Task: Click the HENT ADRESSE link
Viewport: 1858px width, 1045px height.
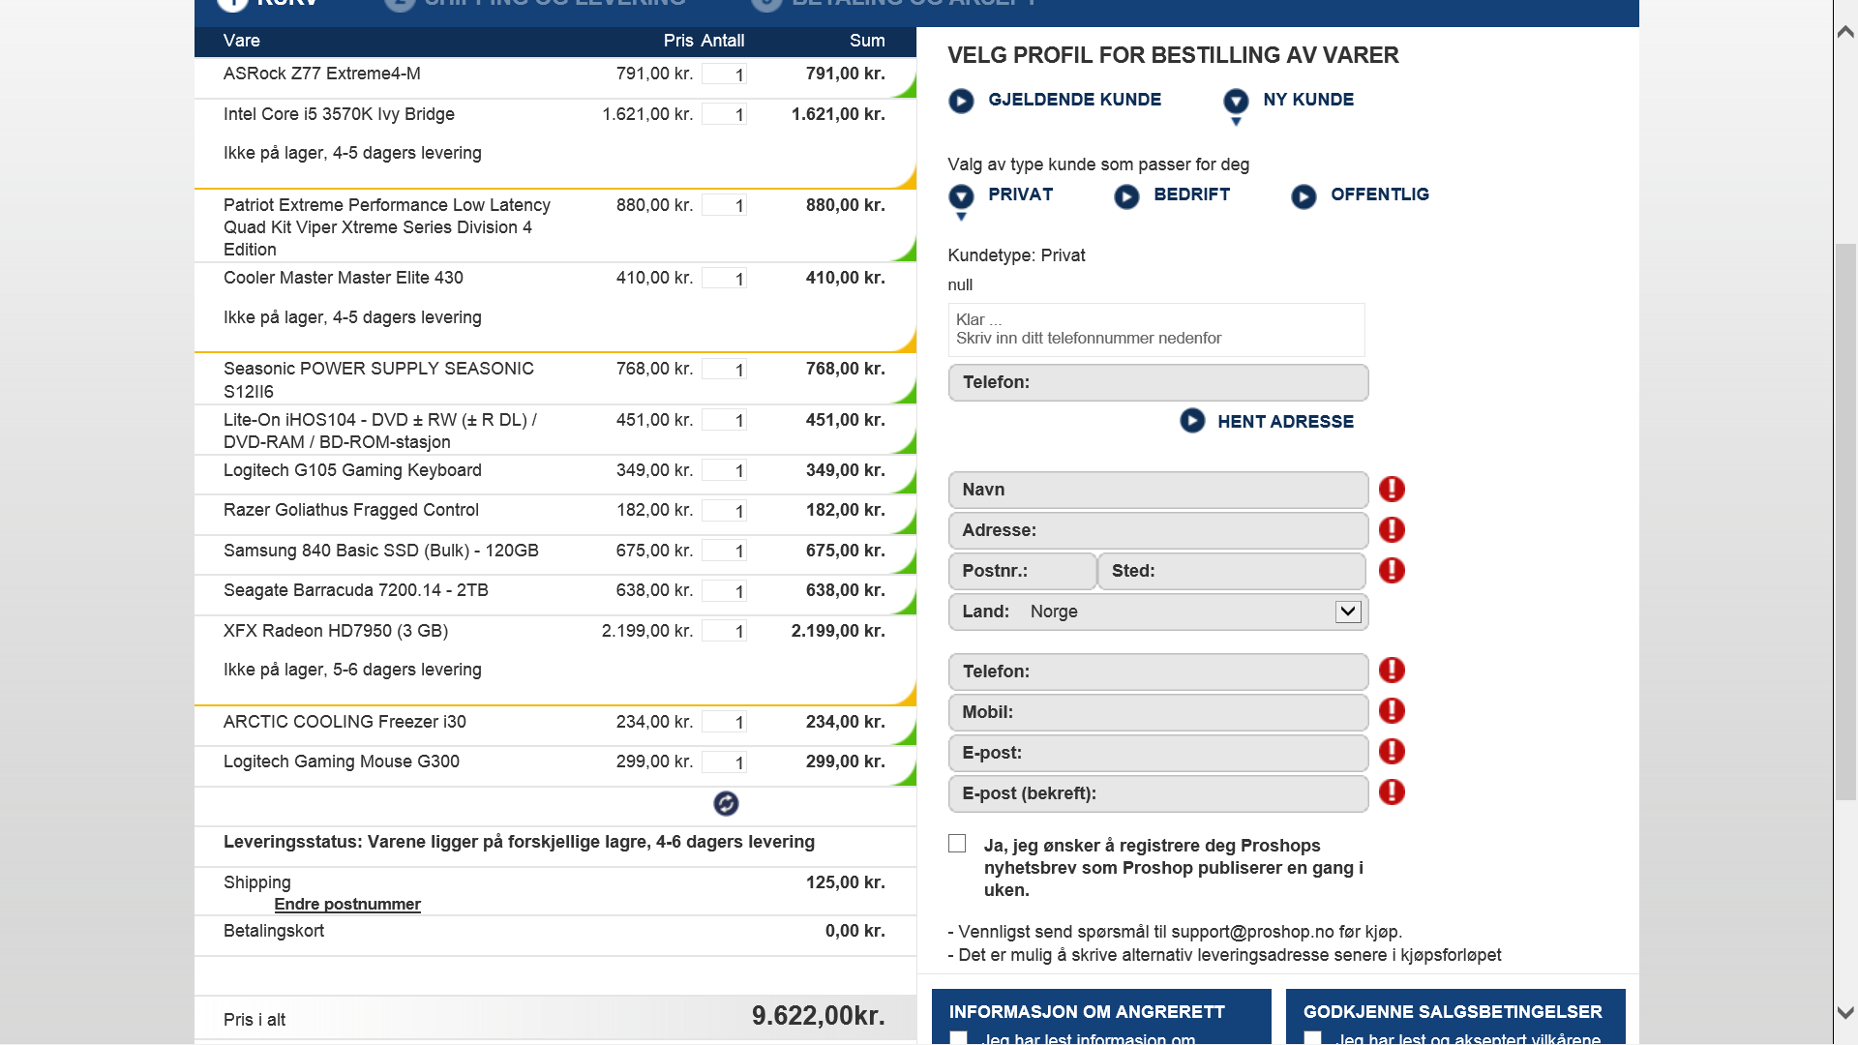Action: point(1285,422)
